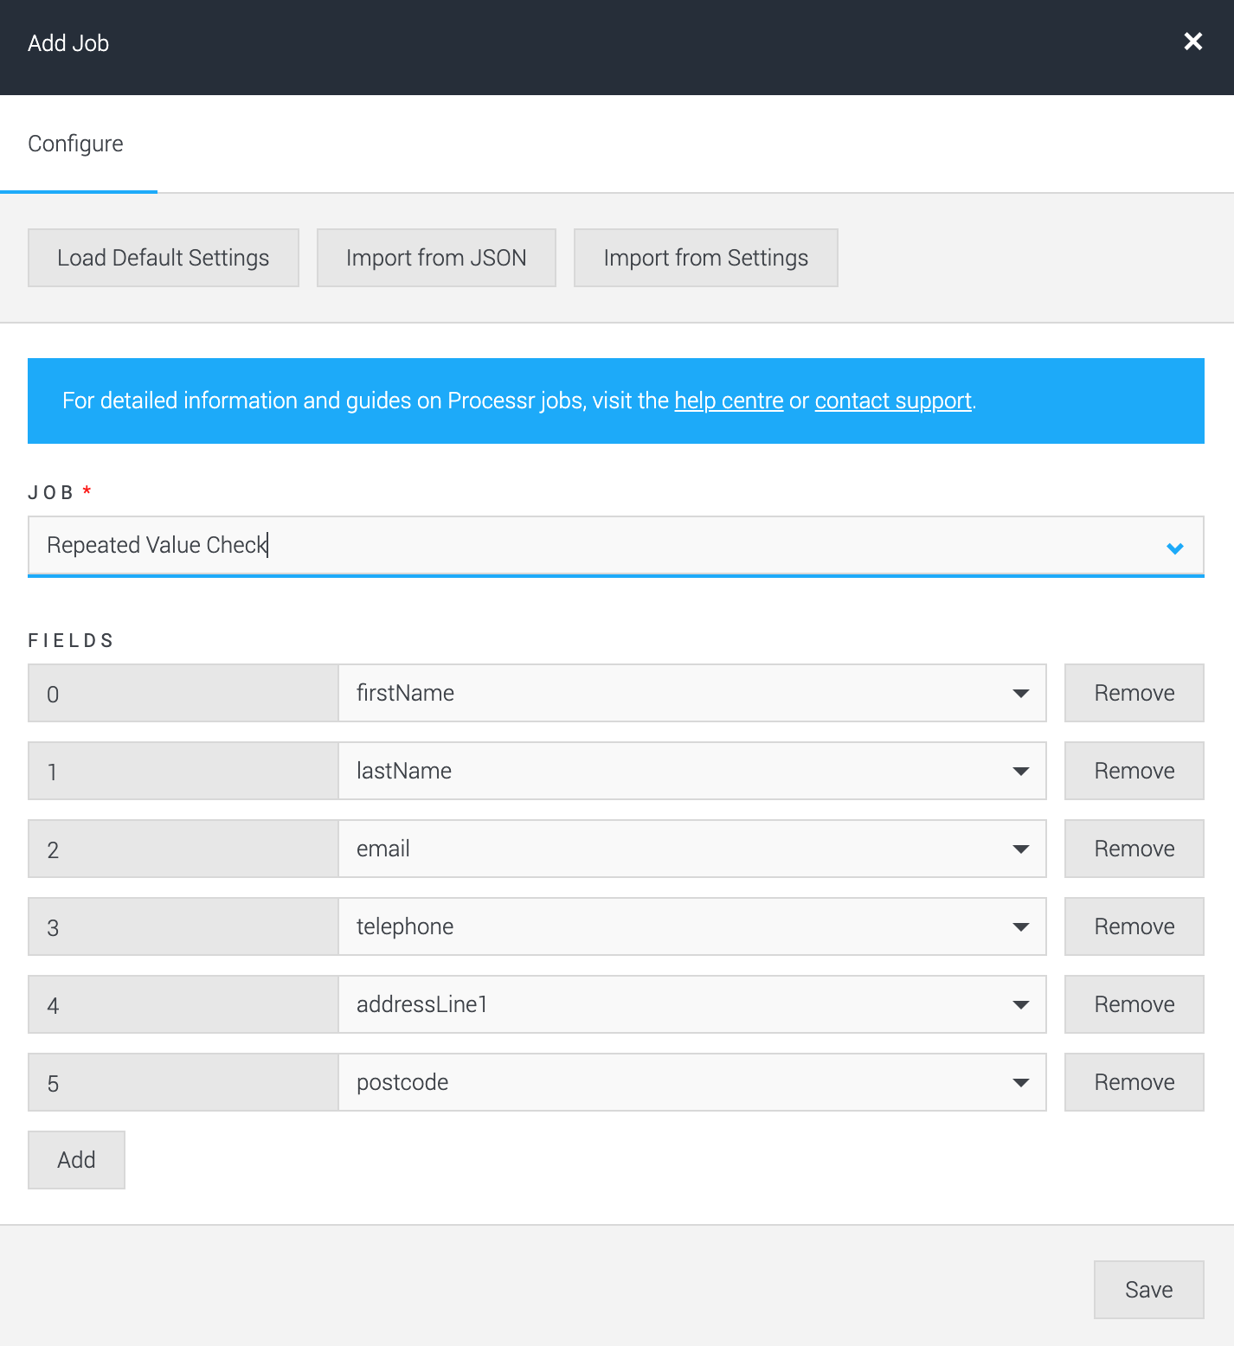Click the telephone field dropdown arrow

1022,926
